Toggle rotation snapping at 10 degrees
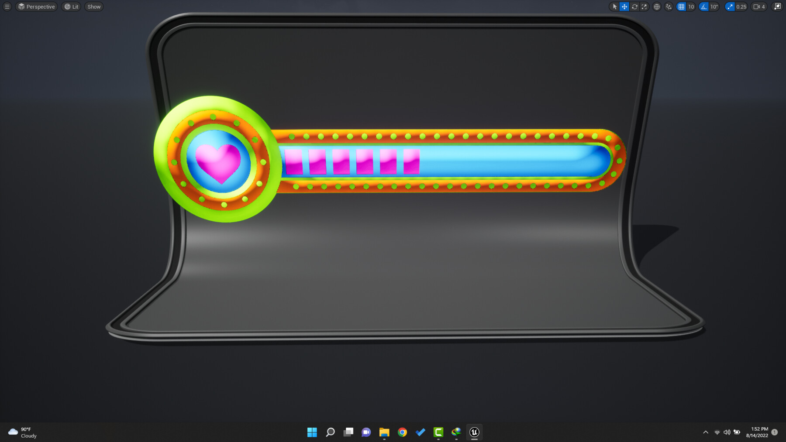Viewport: 786px width, 442px height. [x=703, y=7]
